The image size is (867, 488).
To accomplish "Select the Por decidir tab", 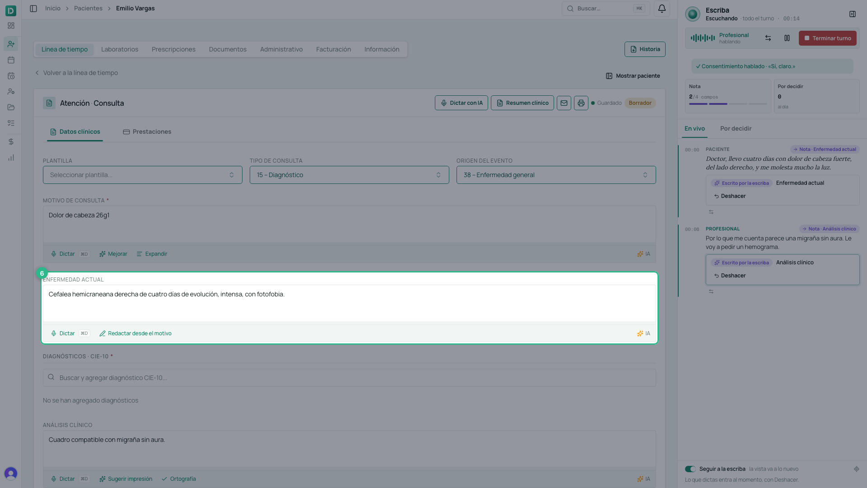I will click(x=736, y=129).
